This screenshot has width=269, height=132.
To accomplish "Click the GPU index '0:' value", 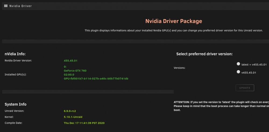I will point(65,67).
